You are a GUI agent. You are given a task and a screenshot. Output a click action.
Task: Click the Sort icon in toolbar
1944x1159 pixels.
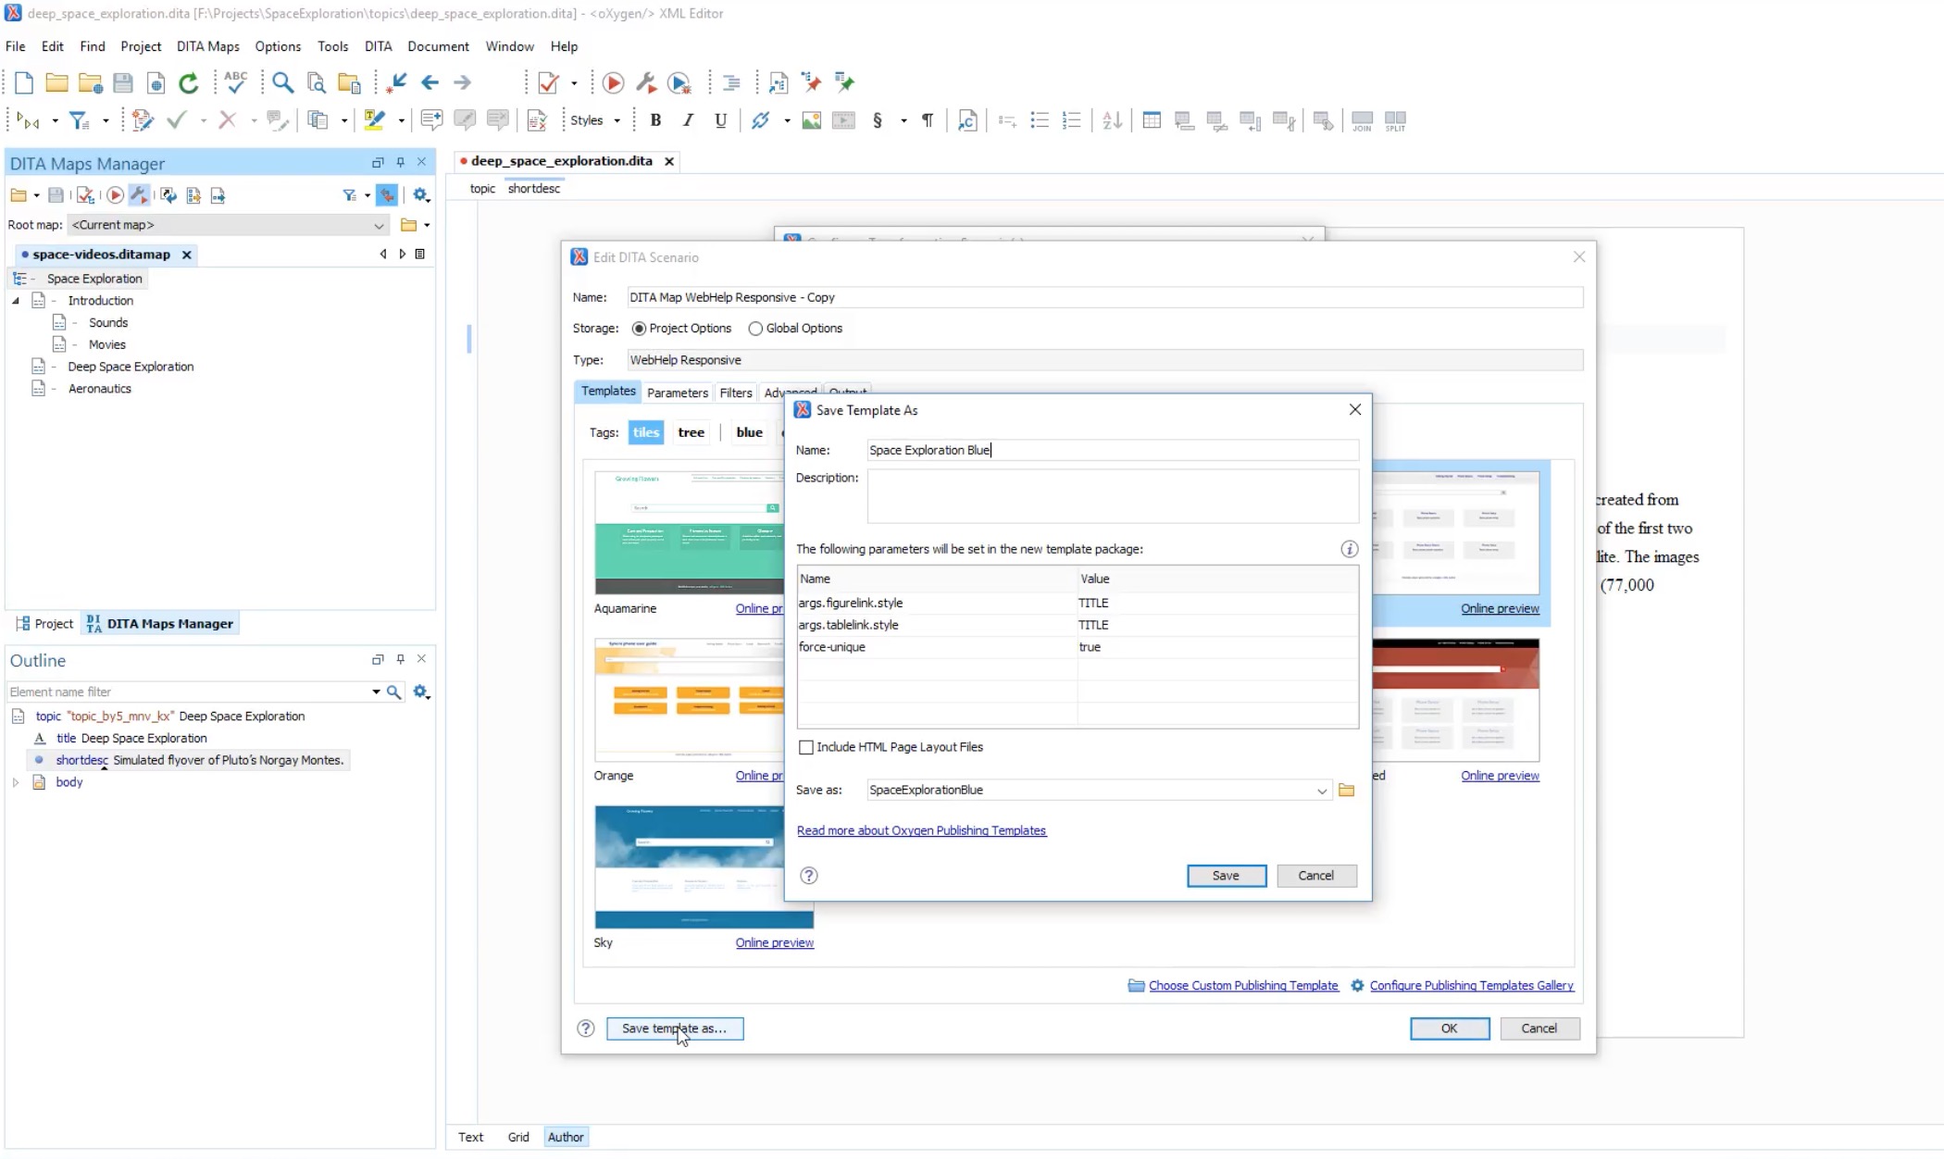pos(1112,120)
